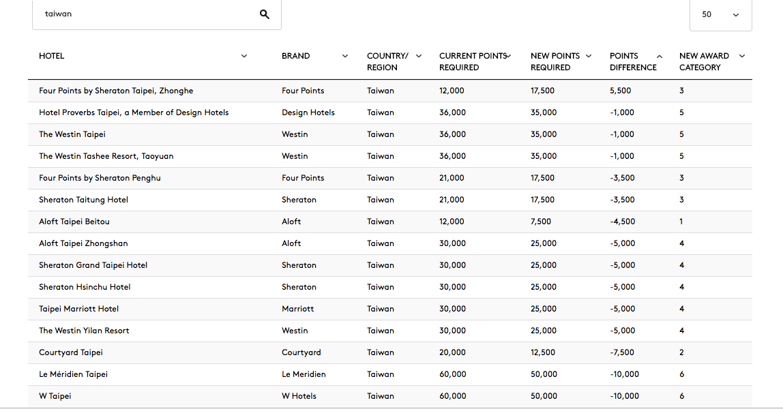Focus the search field containing 'taiwan'
783x409 pixels.
tap(157, 14)
